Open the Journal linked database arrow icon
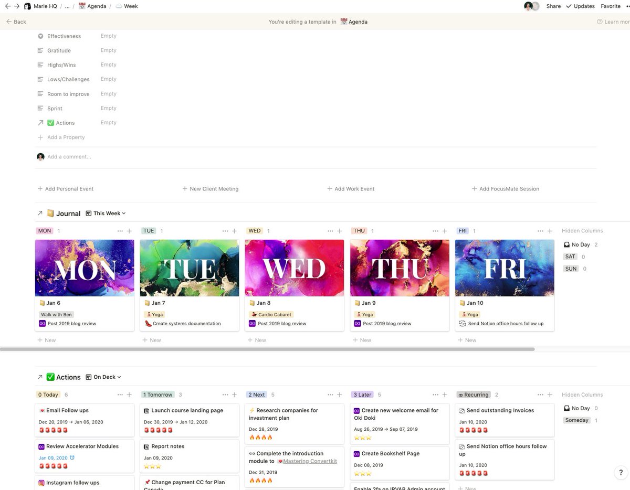The width and height of the screenshot is (630, 490). click(x=40, y=214)
